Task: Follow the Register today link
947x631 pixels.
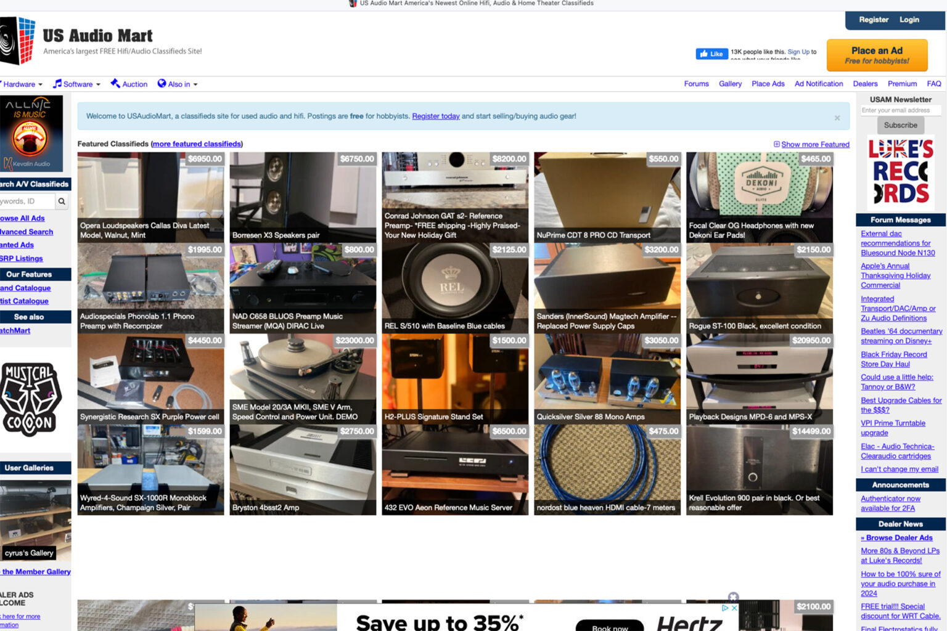Action: pyautogui.click(x=435, y=116)
